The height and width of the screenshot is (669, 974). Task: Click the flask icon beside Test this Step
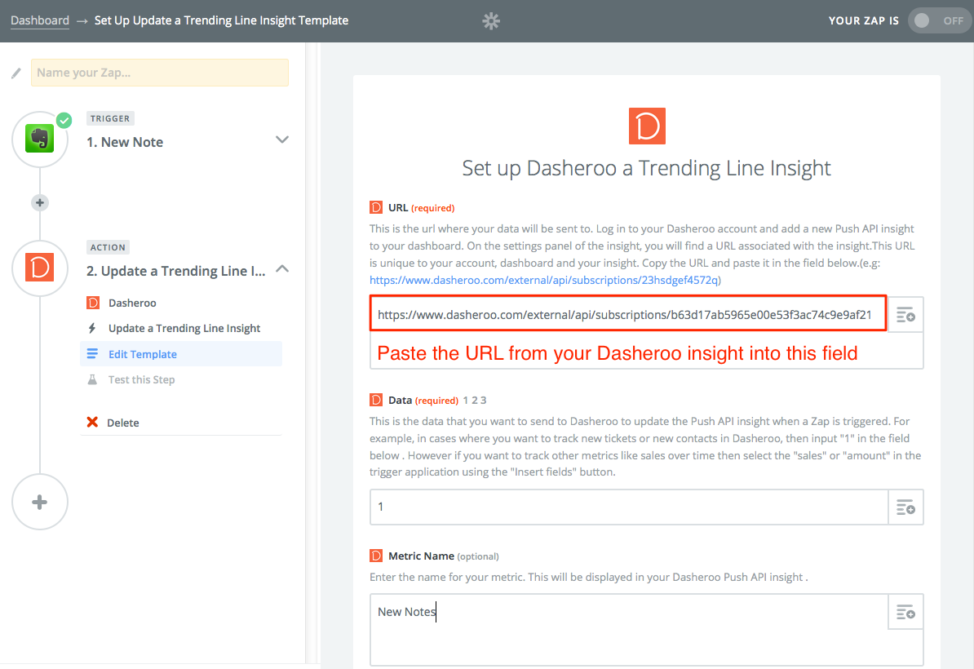pos(92,379)
